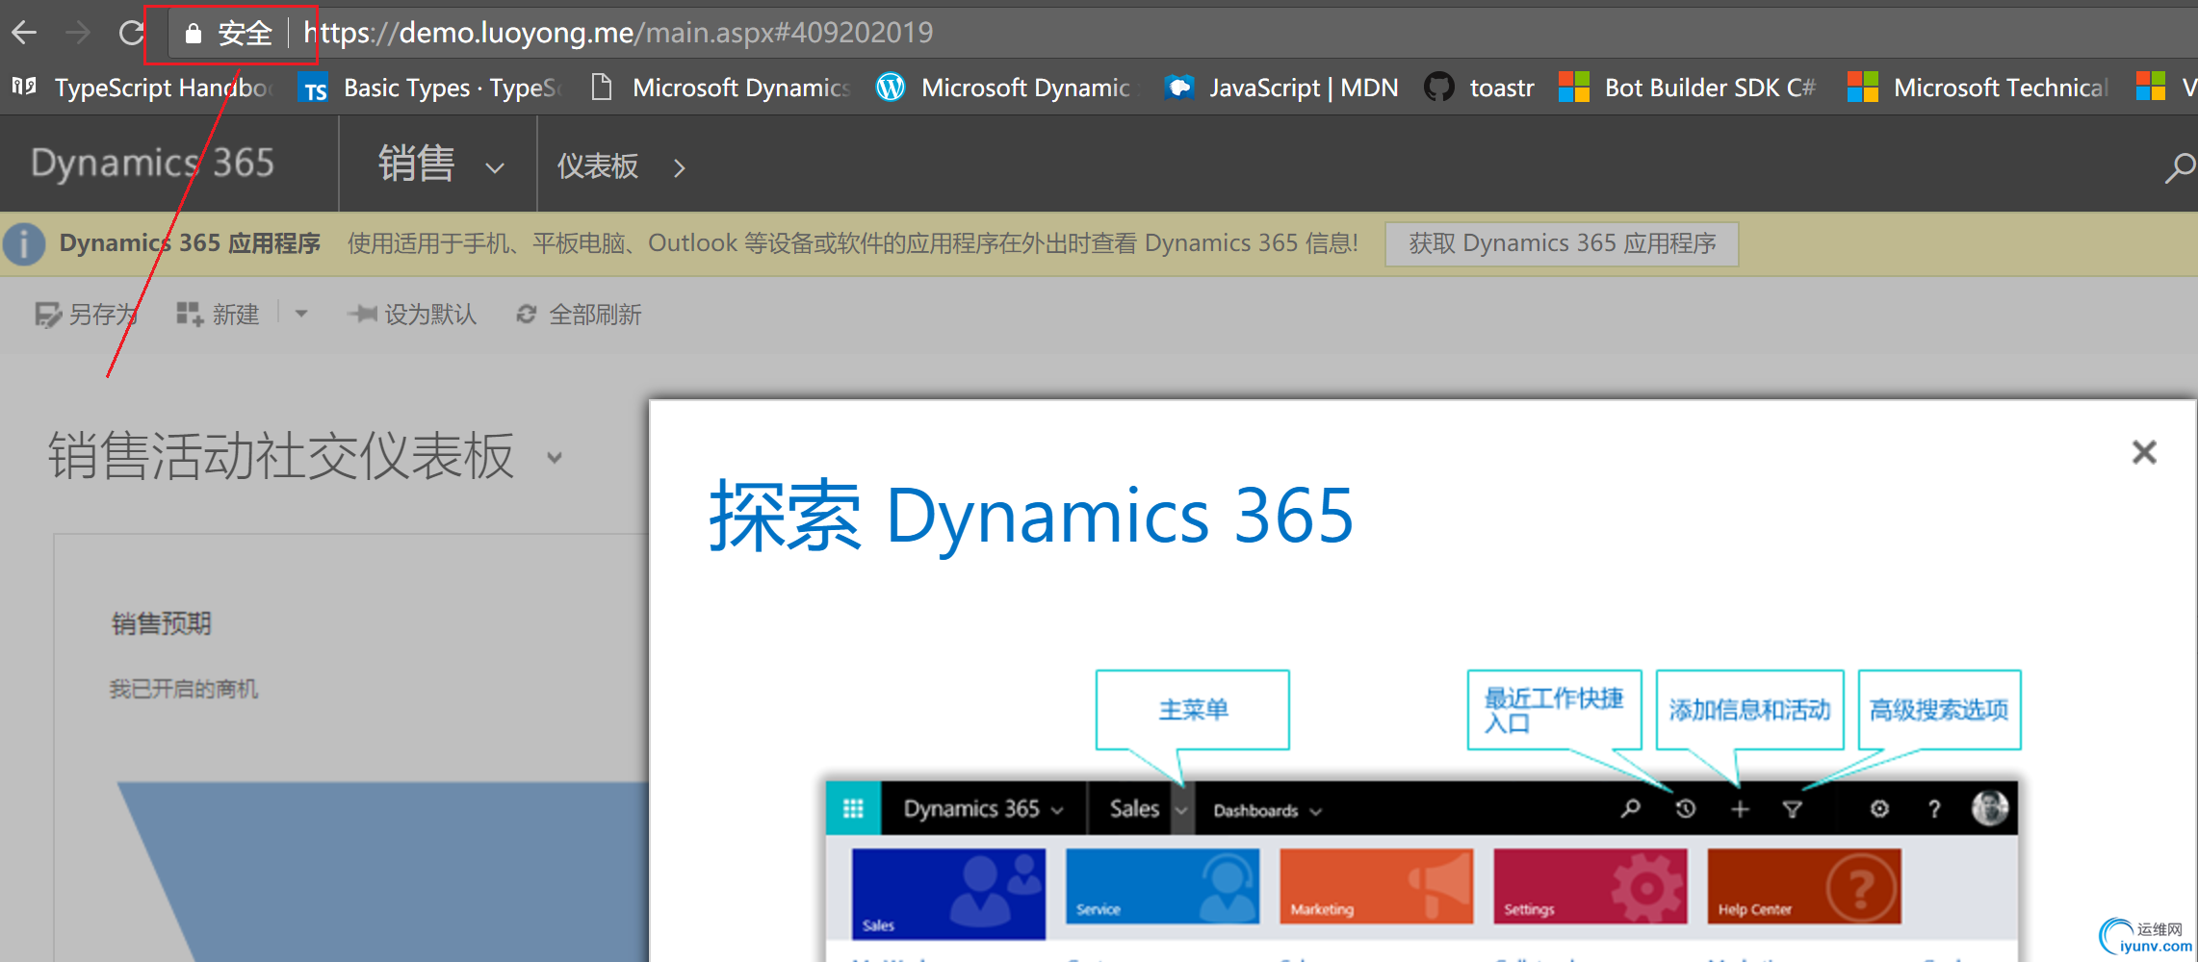Open the Microsoft Dynamics page-icon bookmark
The image size is (2198, 962).
pyautogui.click(x=721, y=88)
